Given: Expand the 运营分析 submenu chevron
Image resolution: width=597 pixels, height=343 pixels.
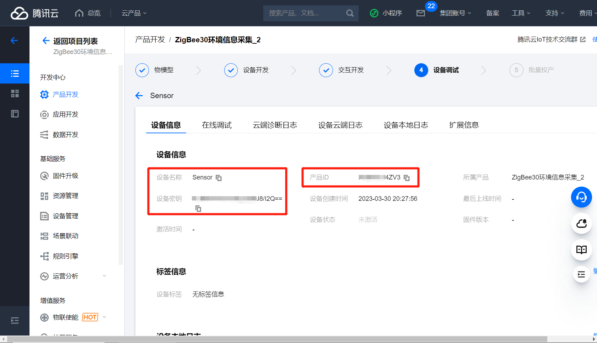Looking at the screenshot, I should point(104,276).
